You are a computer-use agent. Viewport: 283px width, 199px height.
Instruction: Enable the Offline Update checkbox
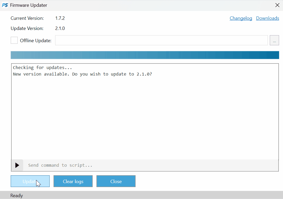tap(14, 40)
